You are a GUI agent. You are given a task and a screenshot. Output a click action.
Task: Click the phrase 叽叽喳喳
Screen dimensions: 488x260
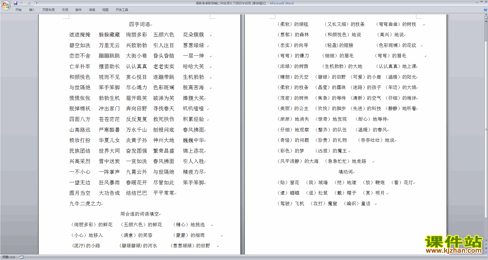(x=193, y=109)
